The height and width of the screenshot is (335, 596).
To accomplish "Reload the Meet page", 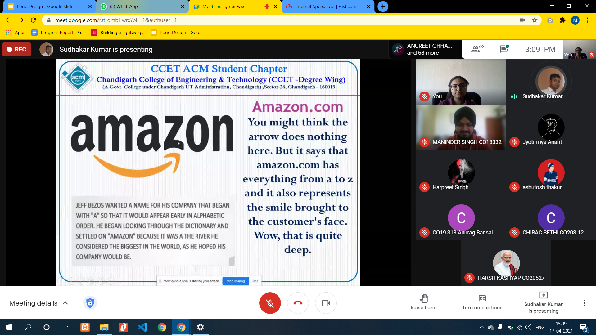I will [x=34, y=20].
